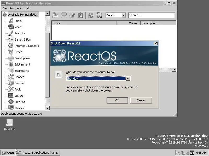This screenshot has width=209, height=156.
Task: Click the safely remove hardware tray icon
Action: pyautogui.click(x=188, y=153)
